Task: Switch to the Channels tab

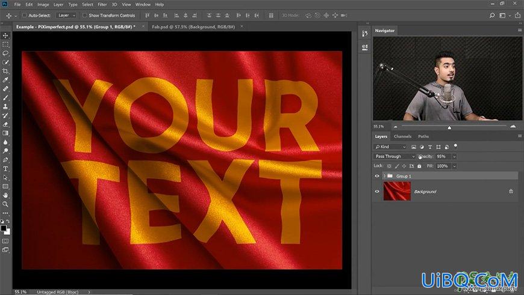Action: pyautogui.click(x=402, y=136)
